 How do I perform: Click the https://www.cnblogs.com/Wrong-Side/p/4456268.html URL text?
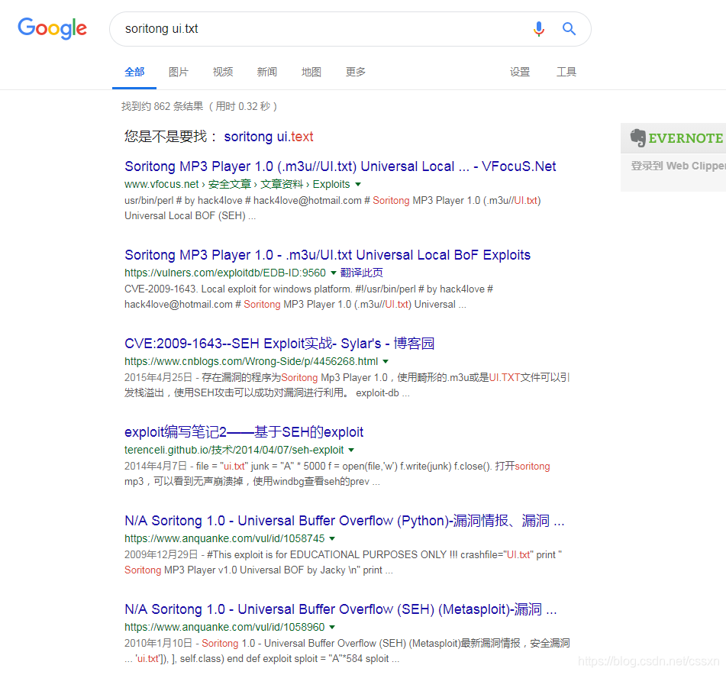tap(251, 361)
